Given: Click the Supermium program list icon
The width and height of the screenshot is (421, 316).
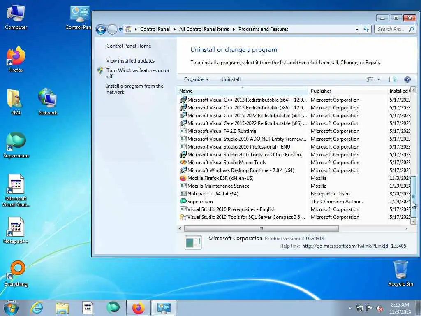Looking at the screenshot, I should [183, 201].
